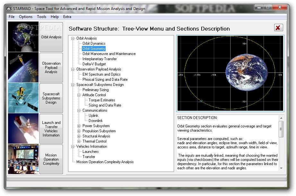
Task: Open the Mission Operation Complexity button
Action: tap(51, 159)
